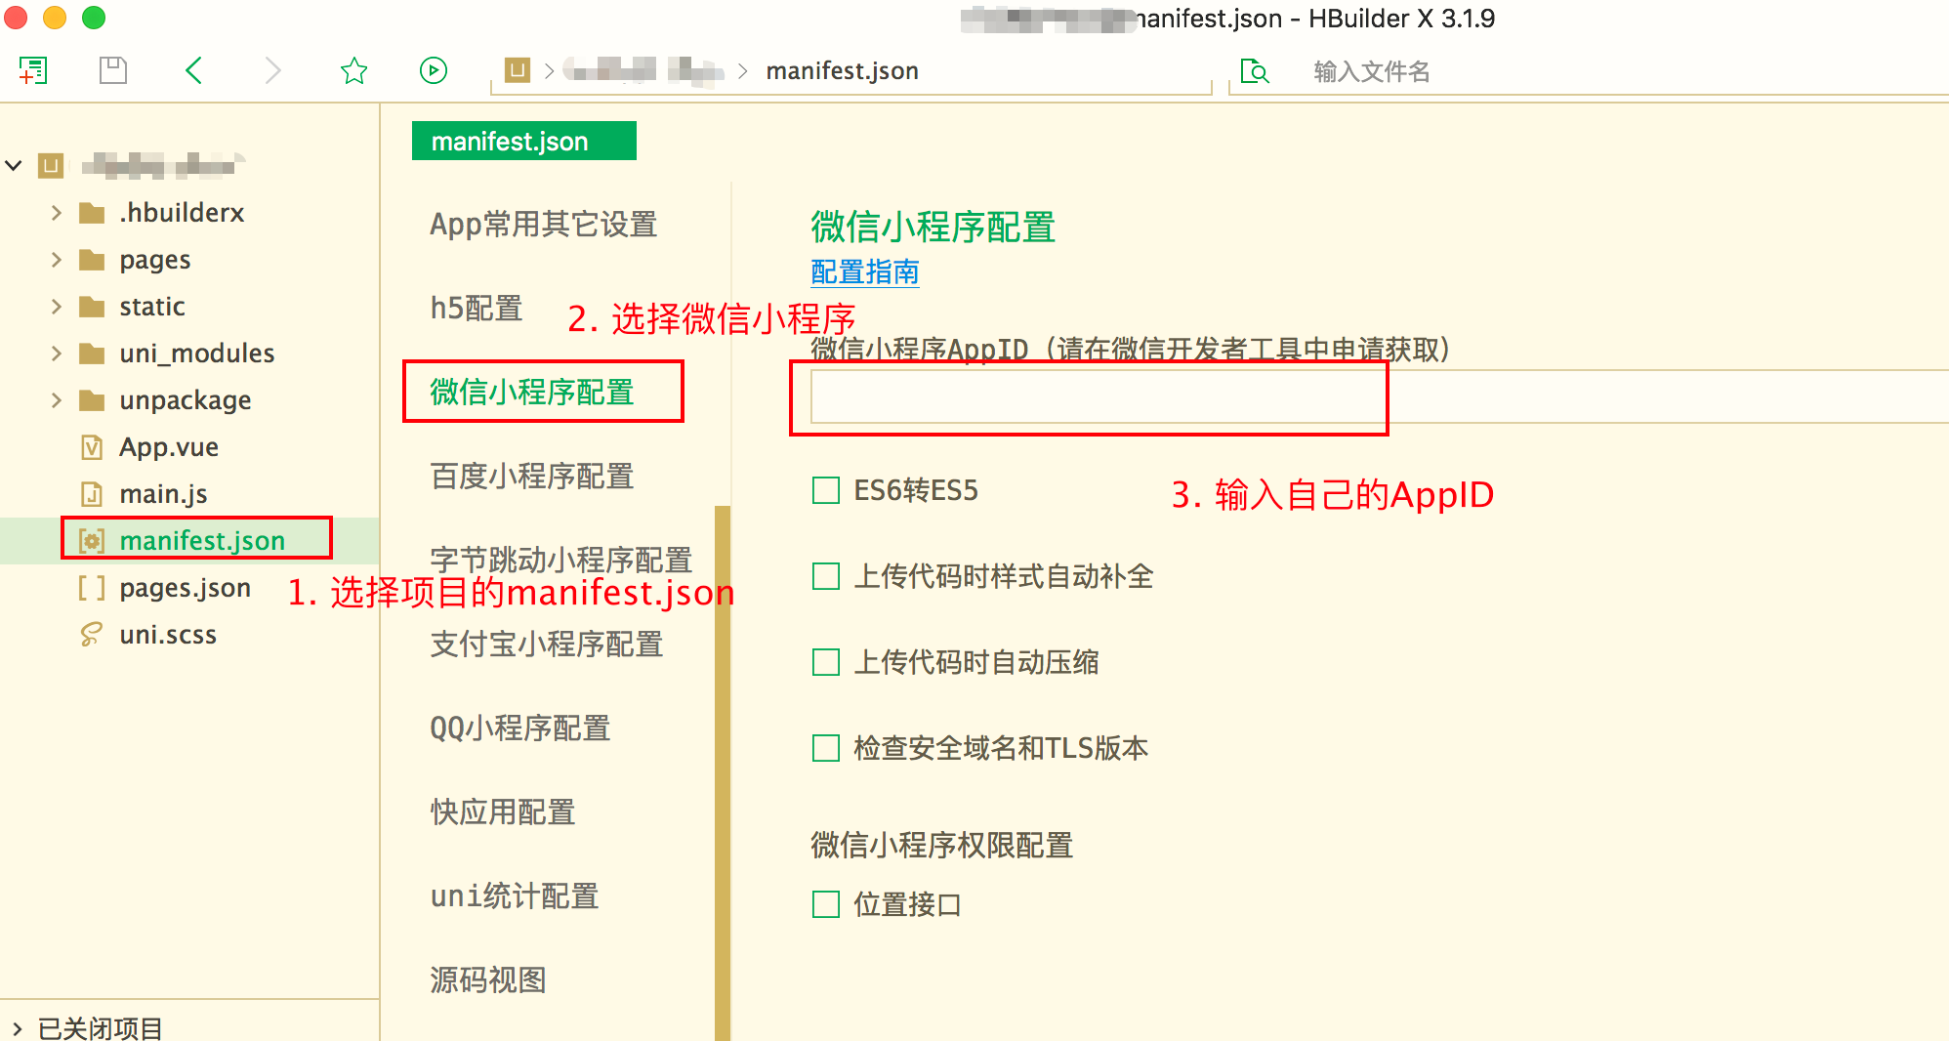Expand the 已关闭项目 section
Viewport: 1949px width, 1041px height.
(18, 1027)
